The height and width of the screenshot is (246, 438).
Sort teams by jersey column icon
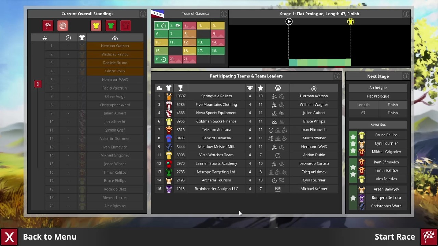[x=169, y=88]
